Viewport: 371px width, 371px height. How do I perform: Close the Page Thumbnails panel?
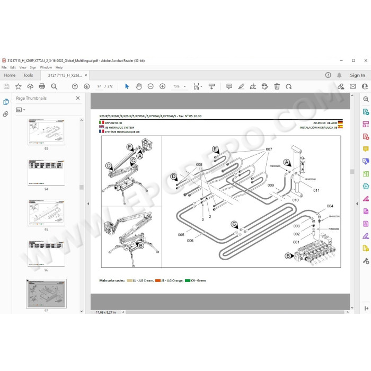coord(78,98)
